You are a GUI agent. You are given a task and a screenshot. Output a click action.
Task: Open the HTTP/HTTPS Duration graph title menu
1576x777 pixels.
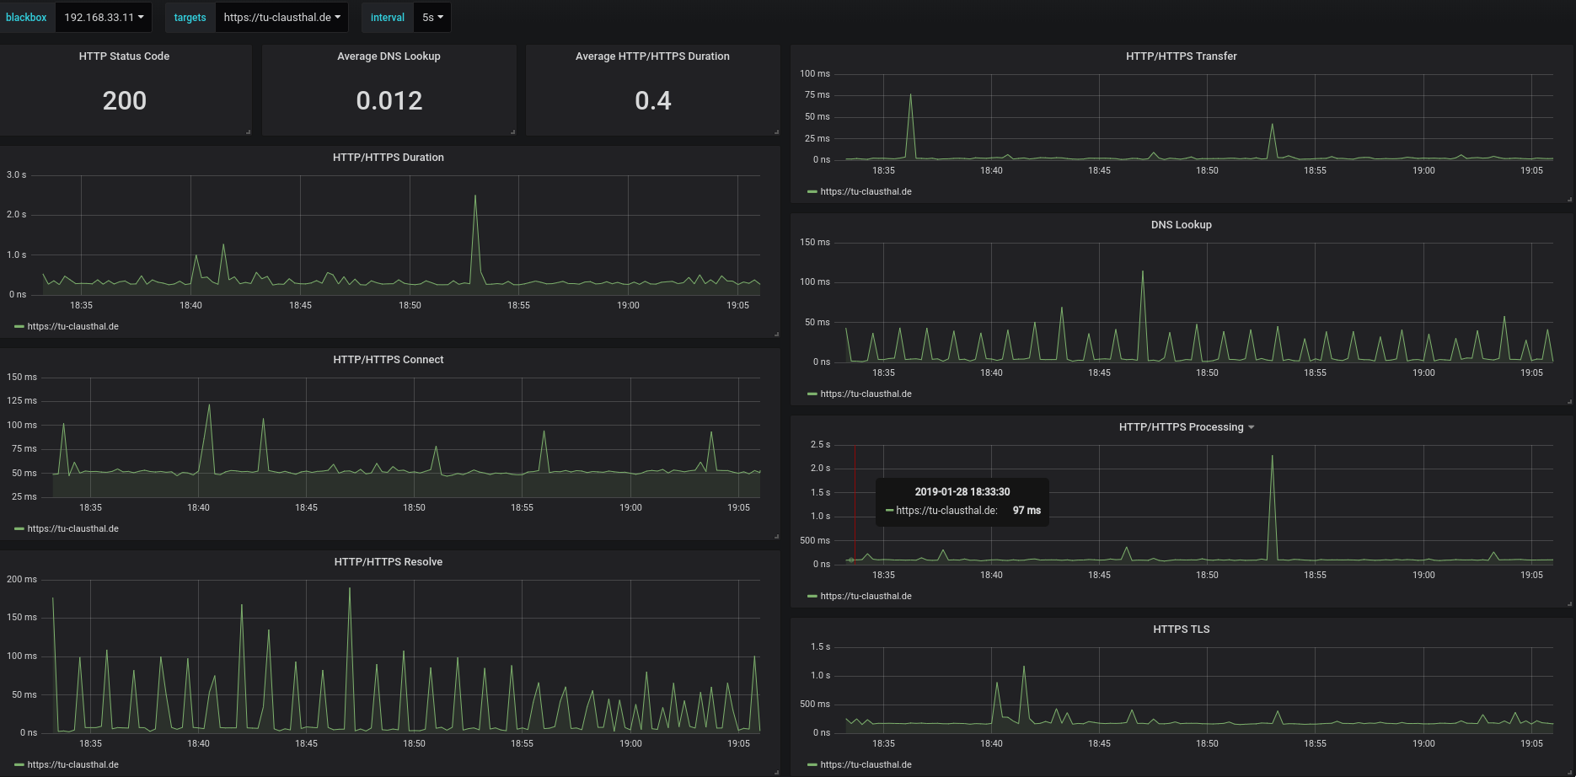click(388, 158)
